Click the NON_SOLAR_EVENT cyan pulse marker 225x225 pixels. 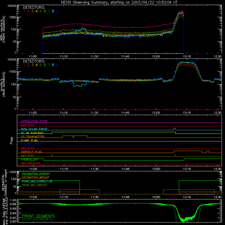pyautogui.click(x=175, y=129)
